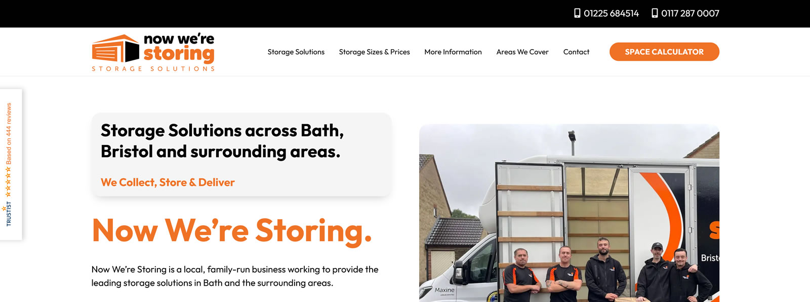Image resolution: width=810 pixels, height=302 pixels.
Task: Click the phone icon beside 01225 684514
Action: (577, 13)
